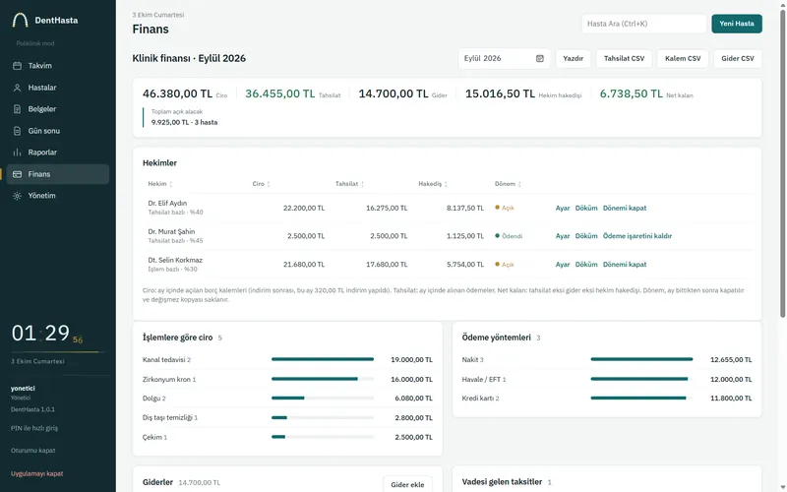
Task: Open the Eylül 2026 month selector
Action: tap(504, 59)
